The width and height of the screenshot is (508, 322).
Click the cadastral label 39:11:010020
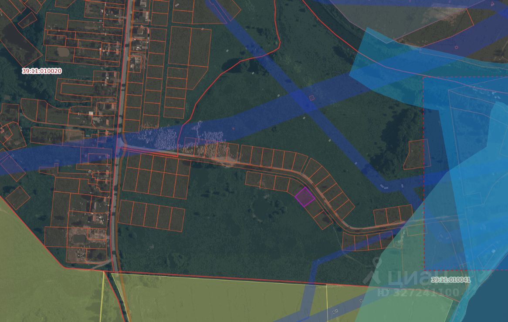click(42, 71)
